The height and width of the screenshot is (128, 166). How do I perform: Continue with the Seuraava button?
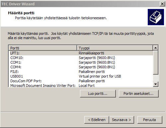click(x=122, y=120)
